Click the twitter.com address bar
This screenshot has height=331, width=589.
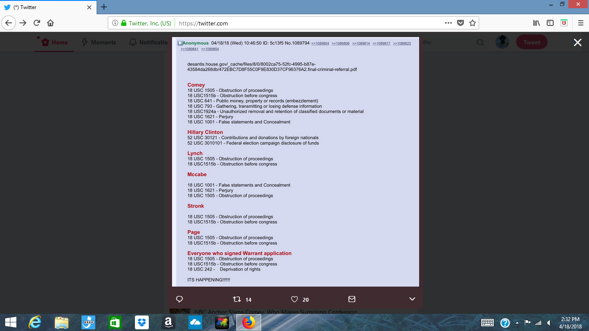click(302, 23)
